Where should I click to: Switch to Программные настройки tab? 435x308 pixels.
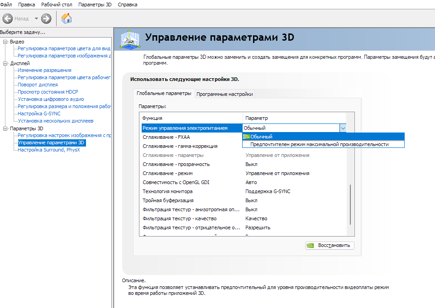click(225, 94)
